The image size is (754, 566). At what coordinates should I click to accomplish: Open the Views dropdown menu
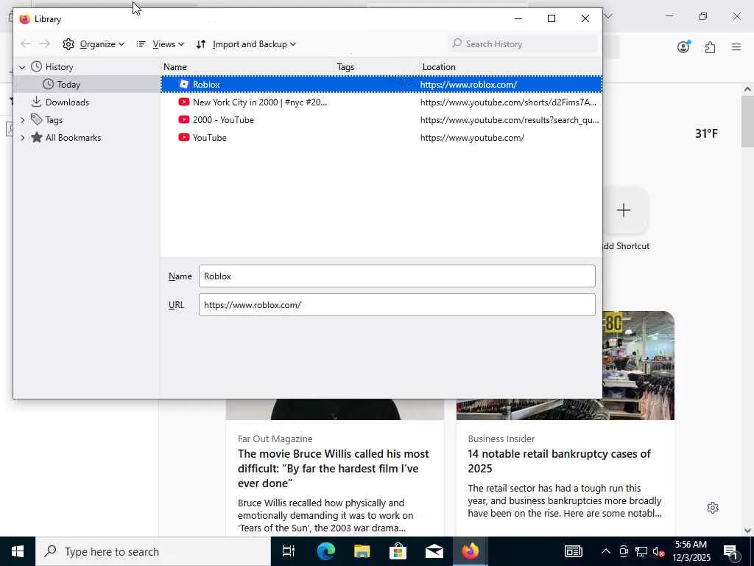pos(160,44)
